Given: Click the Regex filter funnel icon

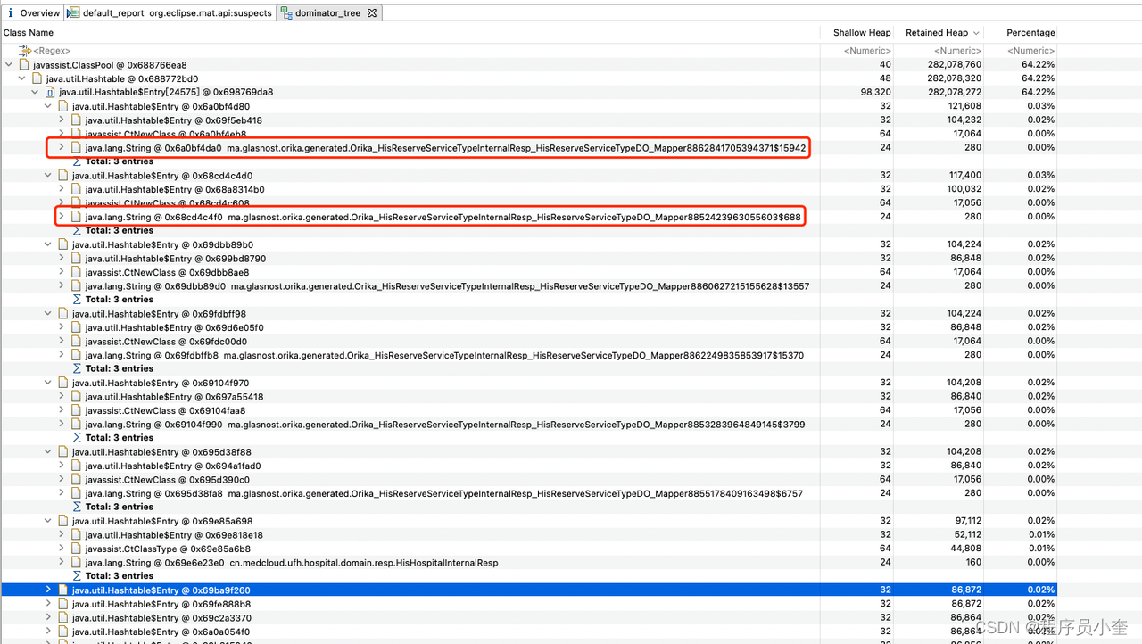Looking at the screenshot, I should pos(25,51).
